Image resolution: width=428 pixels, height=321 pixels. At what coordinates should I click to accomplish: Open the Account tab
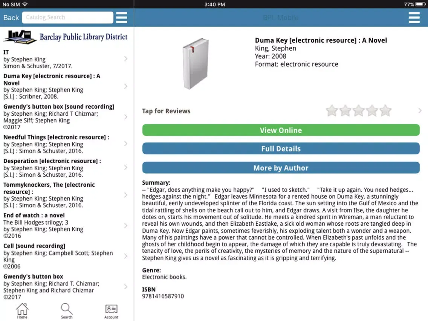111,312
